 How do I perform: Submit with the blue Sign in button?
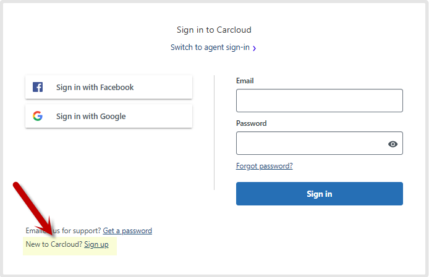320,194
